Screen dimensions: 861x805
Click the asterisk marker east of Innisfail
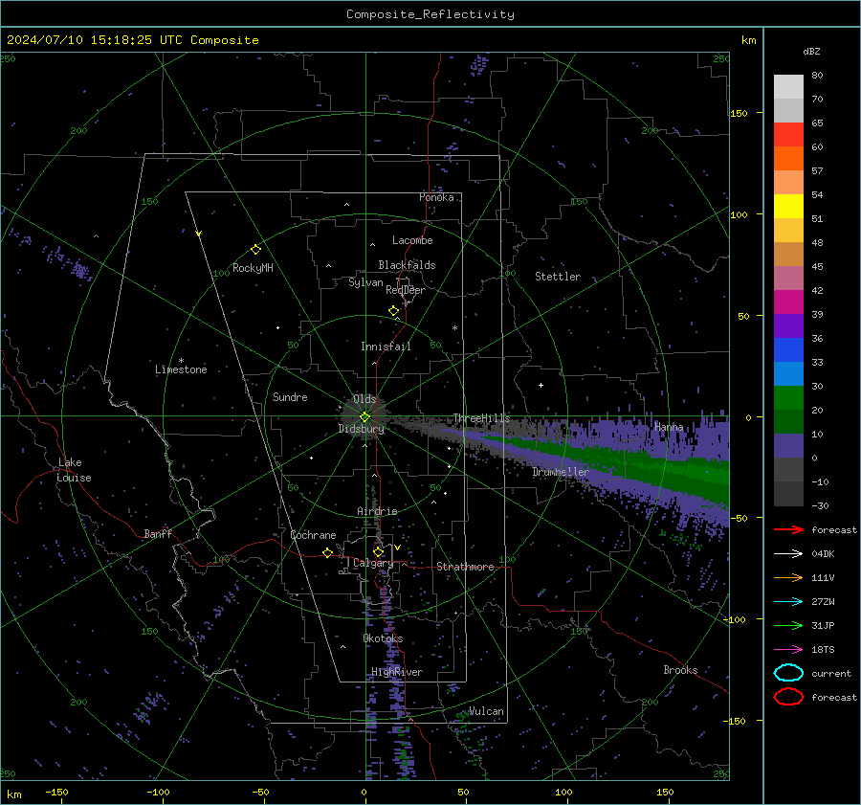click(x=454, y=328)
